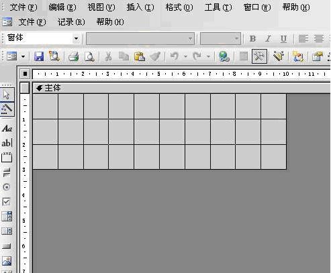Click the Cut scissors icon

(x=108, y=56)
